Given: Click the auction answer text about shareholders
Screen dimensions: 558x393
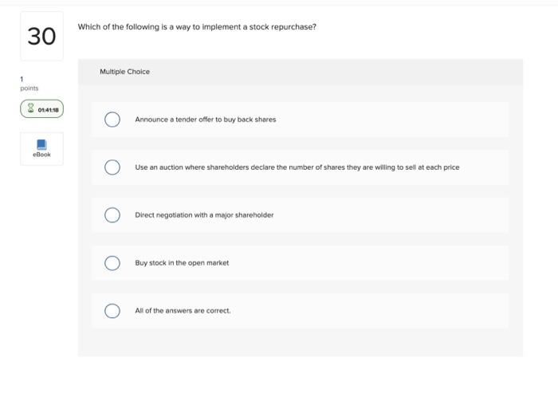Looking at the screenshot, I should click(x=297, y=167).
